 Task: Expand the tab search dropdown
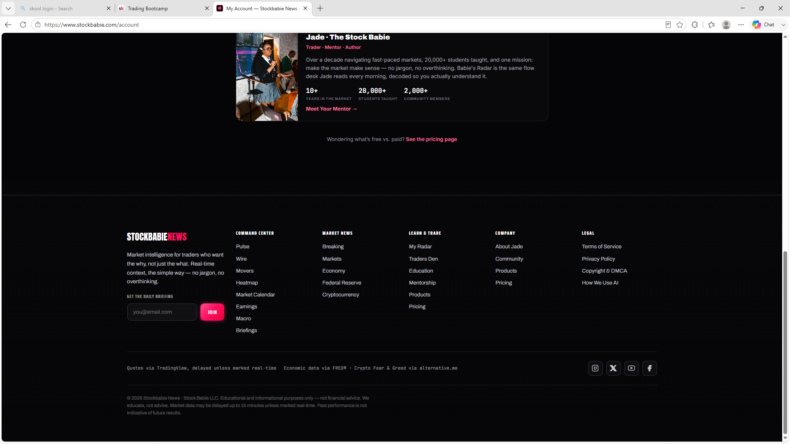click(8, 8)
